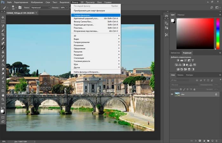Switch to the Образцы tab
This screenshot has height=143, width=222.
pyautogui.click(x=181, y=15)
